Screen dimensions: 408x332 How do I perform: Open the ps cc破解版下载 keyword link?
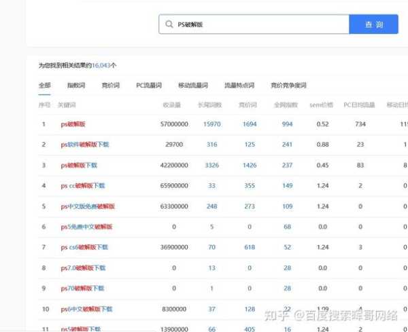tap(83, 186)
